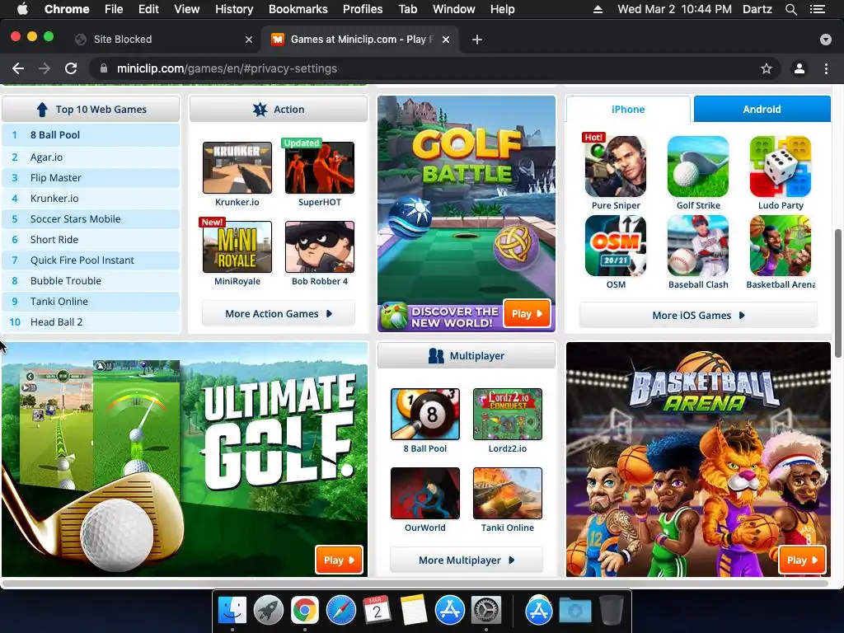Screen dimensions: 844x633
Task: Open Spotlight search in the menu bar
Action: coord(791,9)
